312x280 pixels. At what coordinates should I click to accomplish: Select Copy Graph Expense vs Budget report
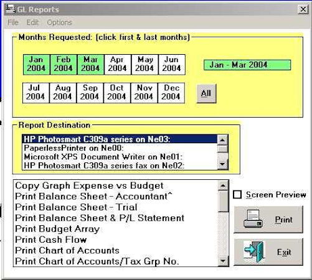tap(115, 185)
